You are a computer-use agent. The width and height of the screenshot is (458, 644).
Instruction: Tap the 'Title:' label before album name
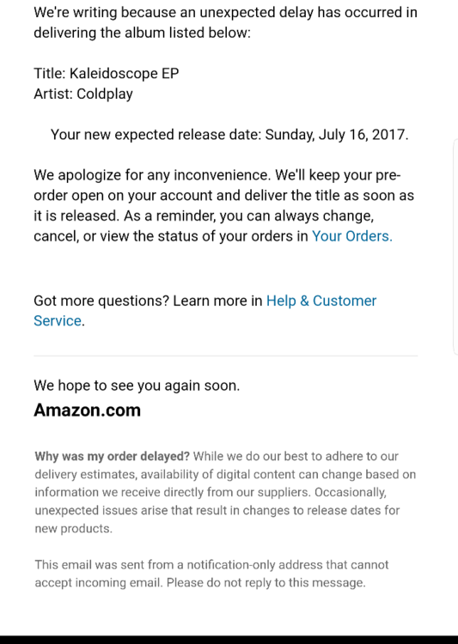[50, 74]
